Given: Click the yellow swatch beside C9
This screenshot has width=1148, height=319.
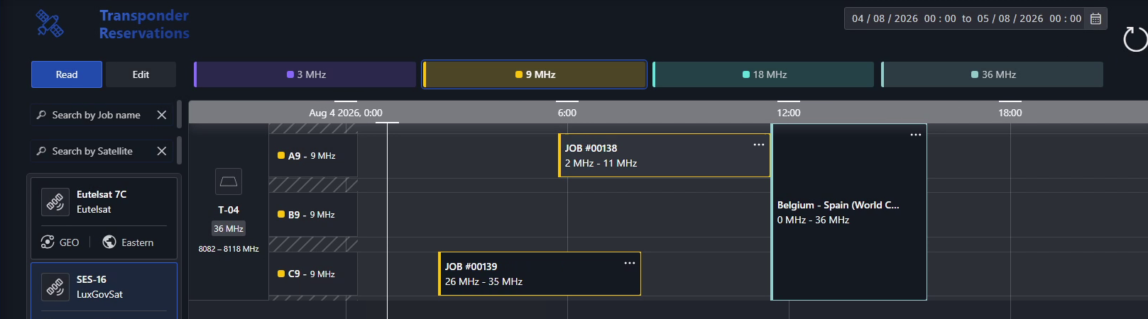Looking at the screenshot, I should pos(281,274).
